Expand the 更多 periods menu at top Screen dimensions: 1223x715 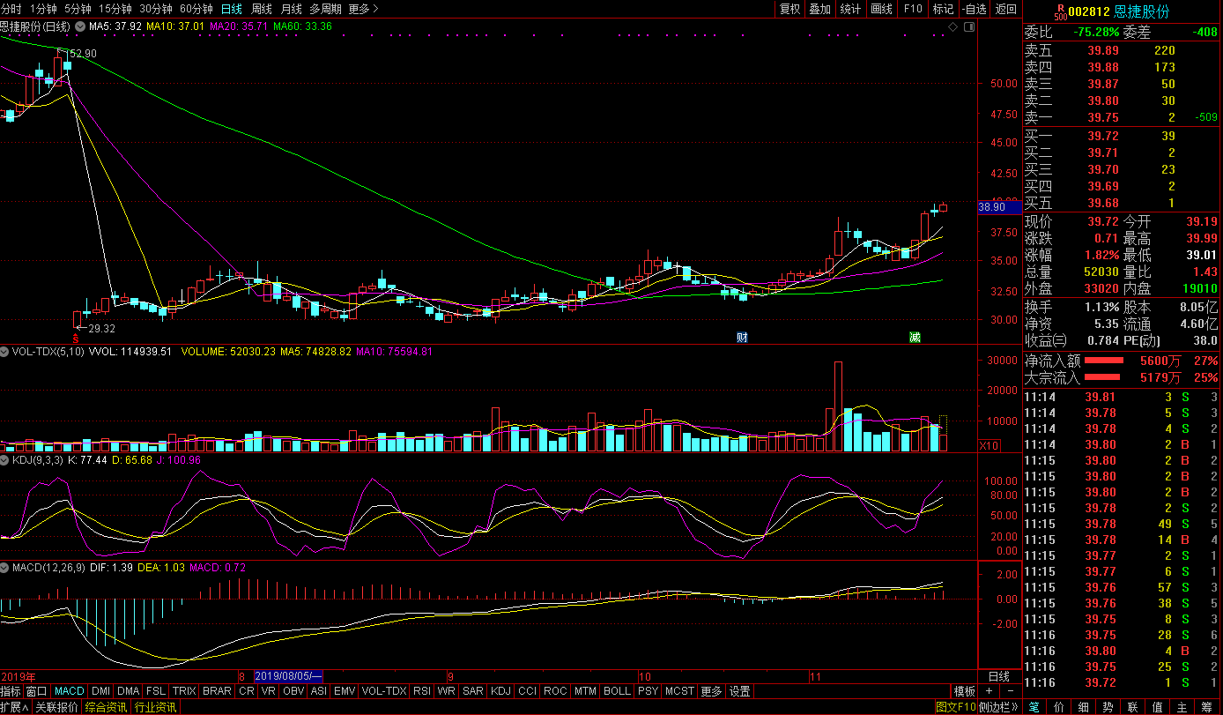363,9
